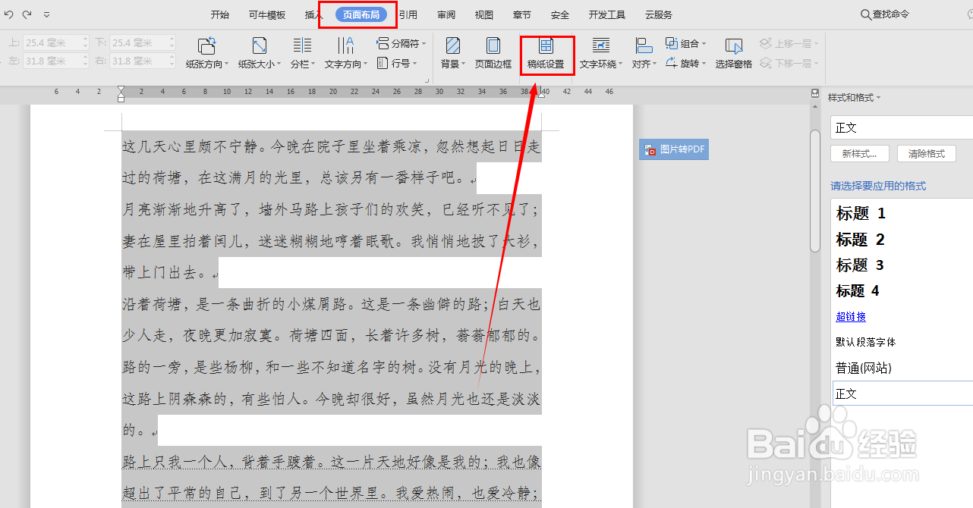Viewport: 973px width, 508px height.
Task: Open the 章节 tab
Action: (x=522, y=14)
